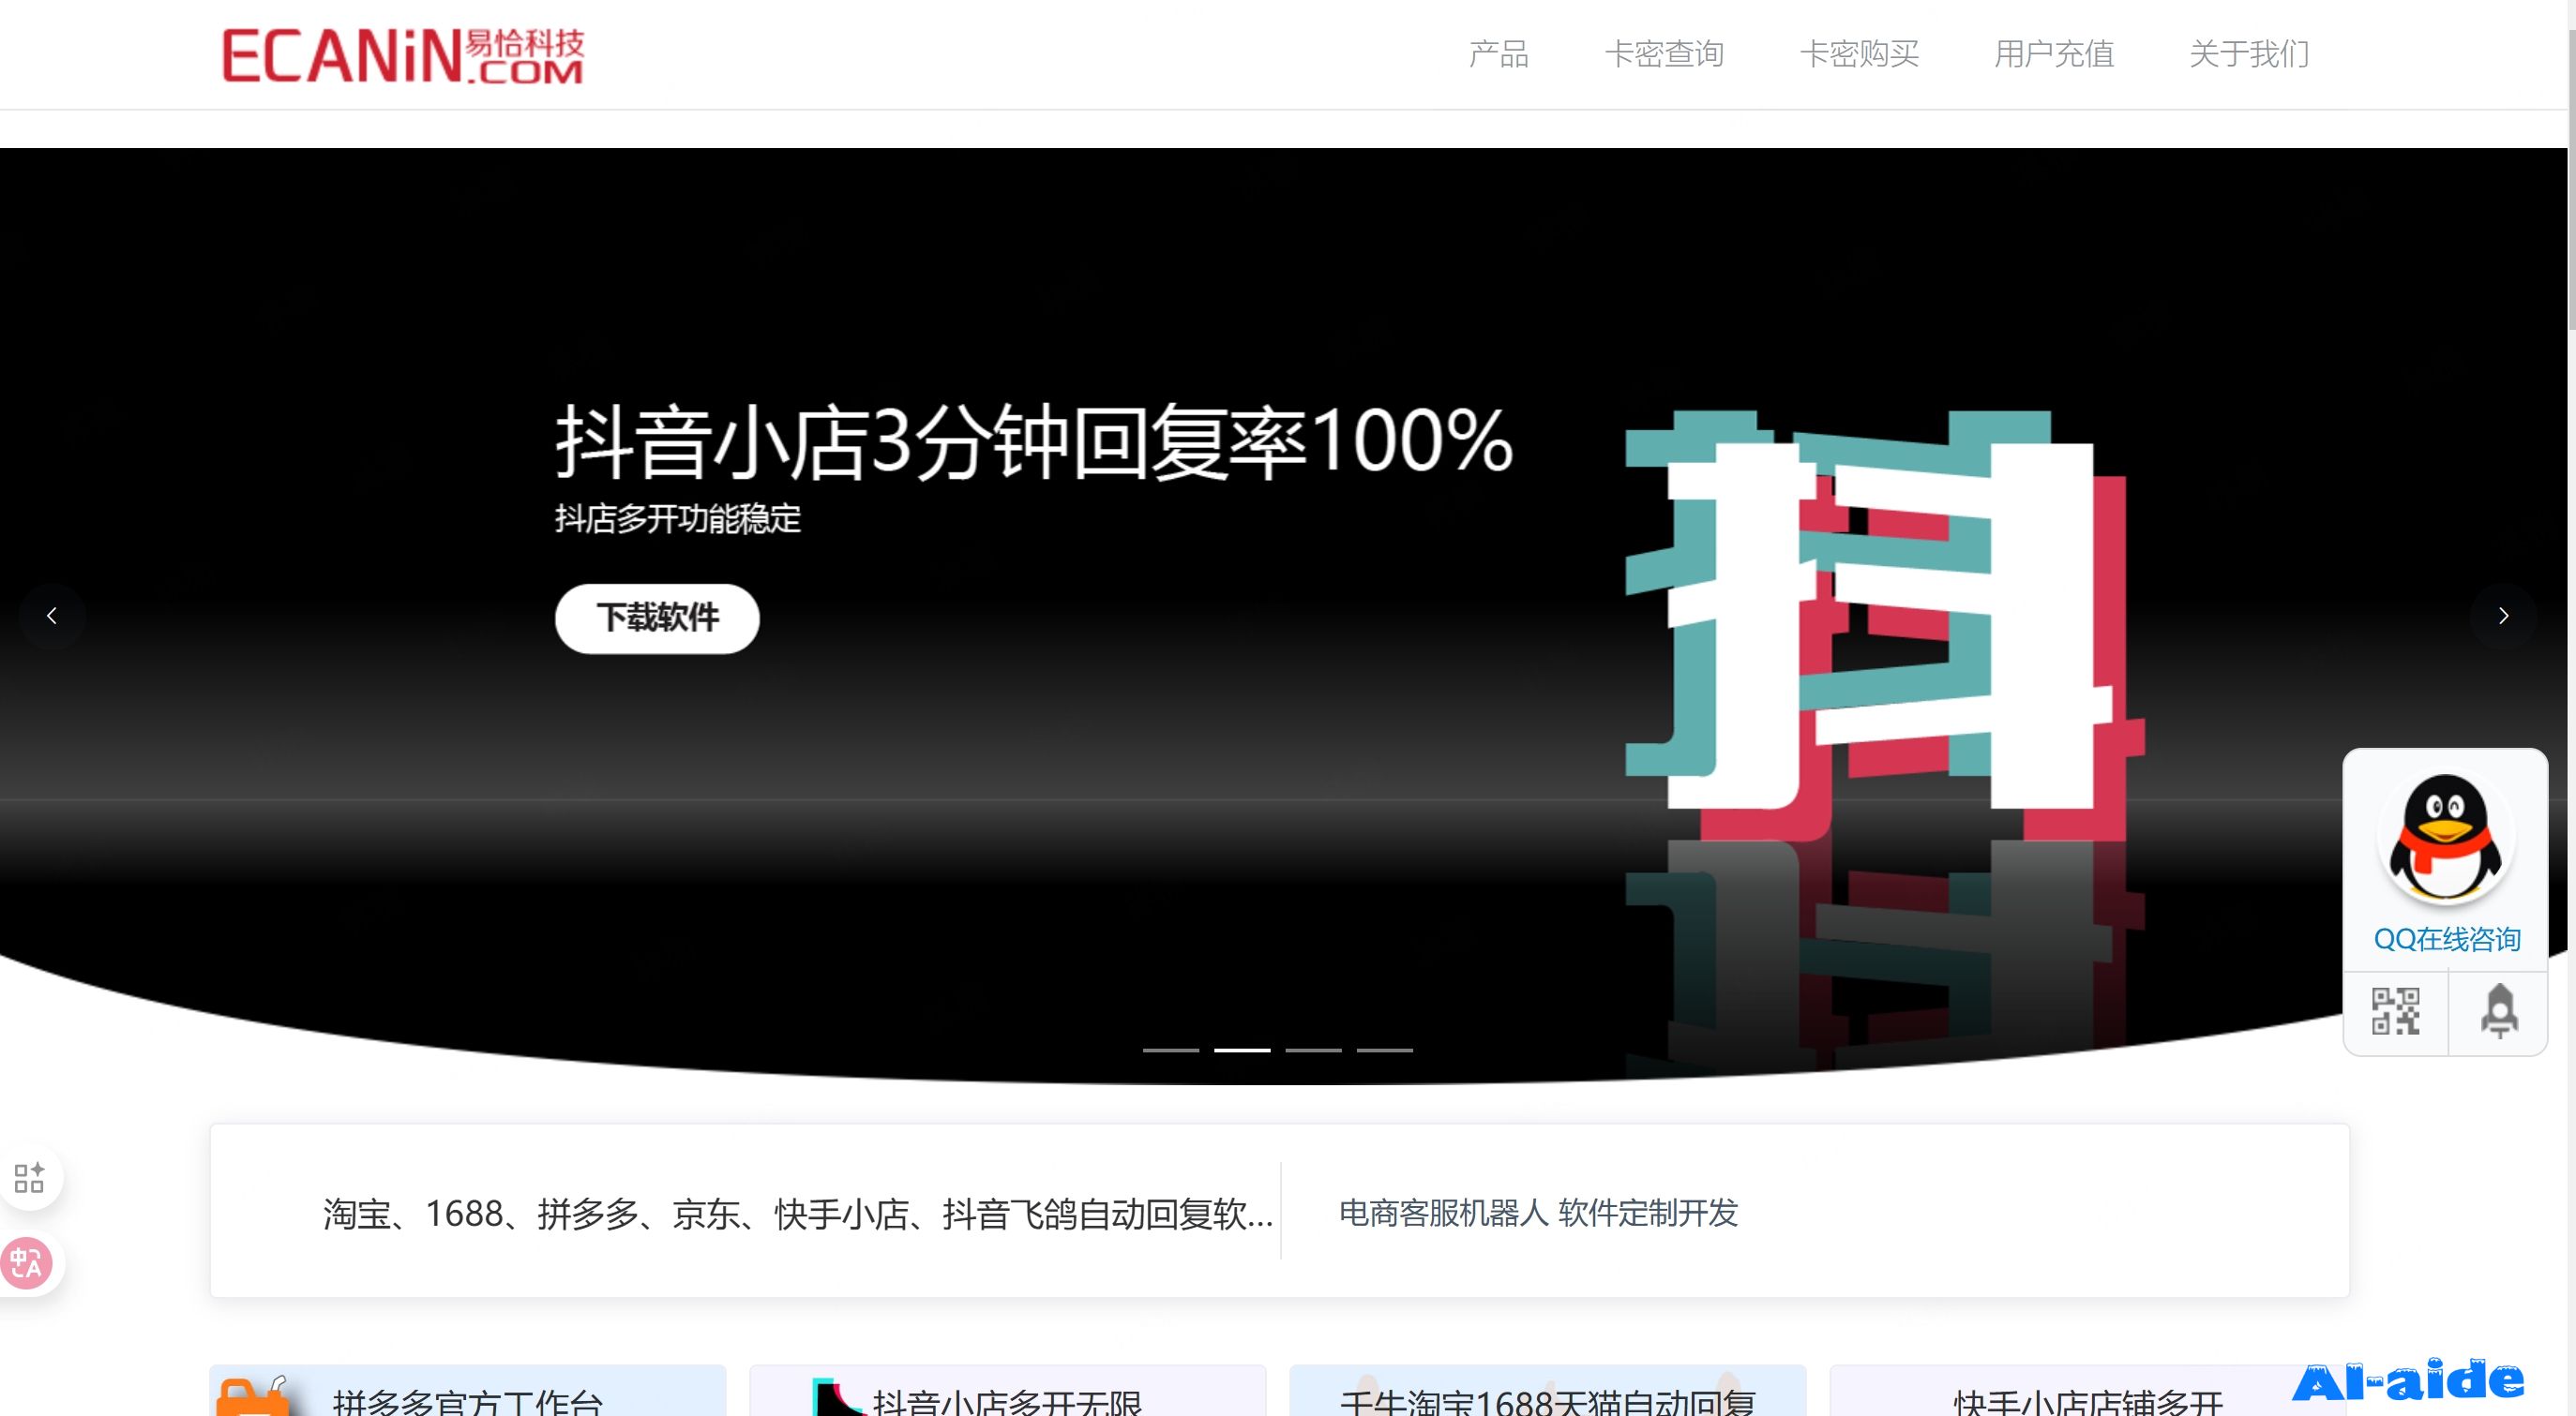Select the second carousel indicator
This screenshot has width=2576, height=1416.
click(1242, 1051)
